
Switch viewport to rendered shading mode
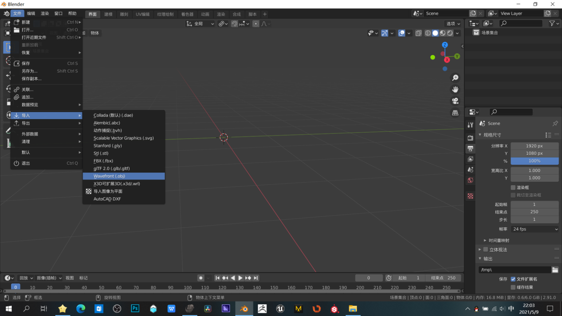point(449,33)
